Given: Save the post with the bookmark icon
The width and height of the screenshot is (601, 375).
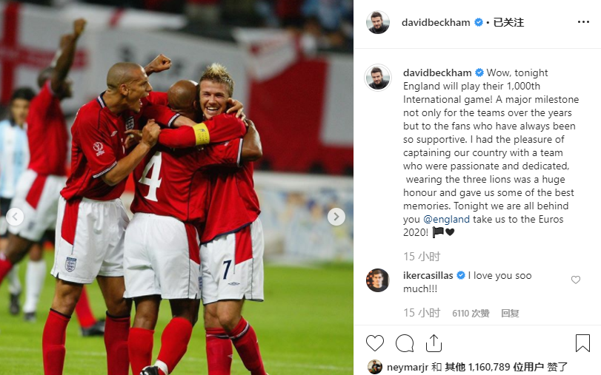Looking at the screenshot, I should click(582, 343).
